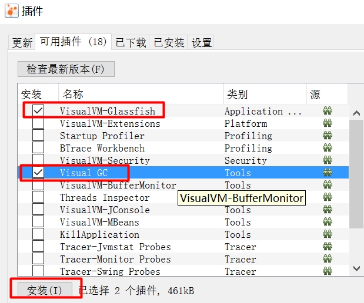Check the Tracer-Swing Probes install checkbox
Screen dimensions: 364x303
(x=38, y=270)
